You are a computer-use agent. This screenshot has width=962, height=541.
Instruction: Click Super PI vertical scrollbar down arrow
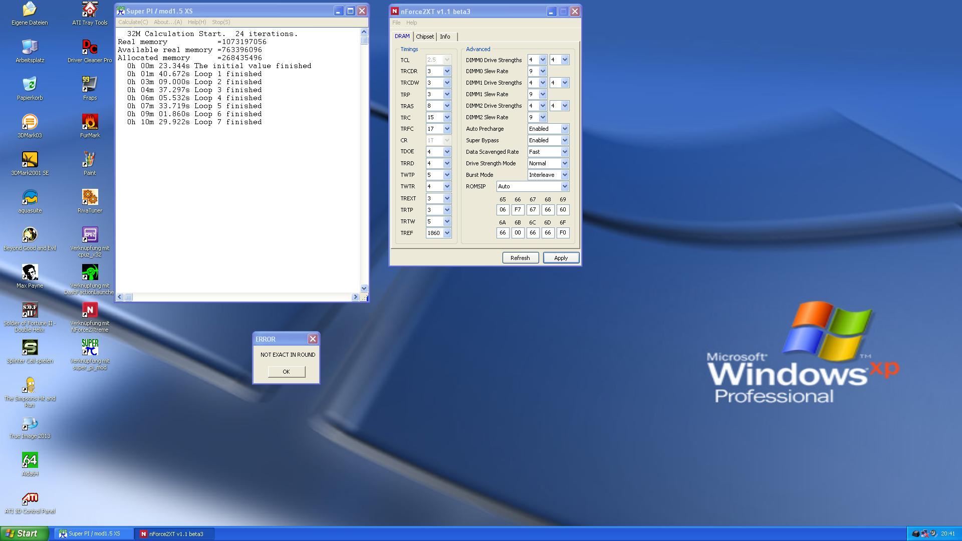point(364,289)
